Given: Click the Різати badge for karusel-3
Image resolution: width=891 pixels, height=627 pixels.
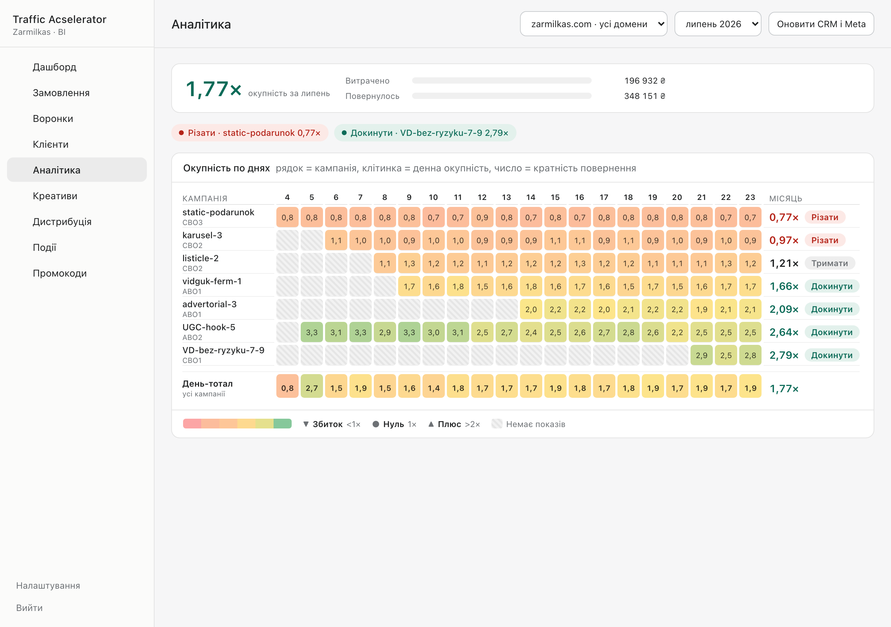Looking at the screenshot, I should [825, 240].
